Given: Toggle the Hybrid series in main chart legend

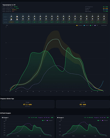Looking at the screenshot, I should 86,25.
